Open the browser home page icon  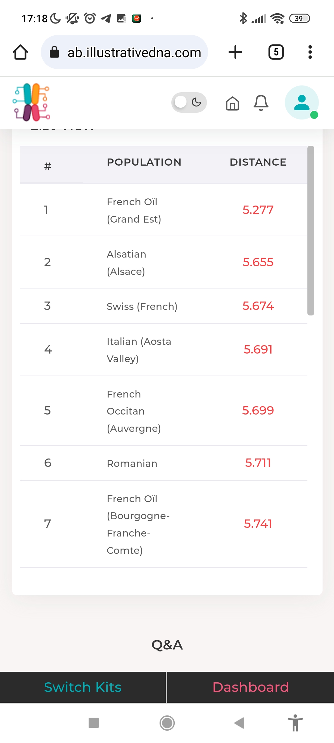[x=20, y=52]
